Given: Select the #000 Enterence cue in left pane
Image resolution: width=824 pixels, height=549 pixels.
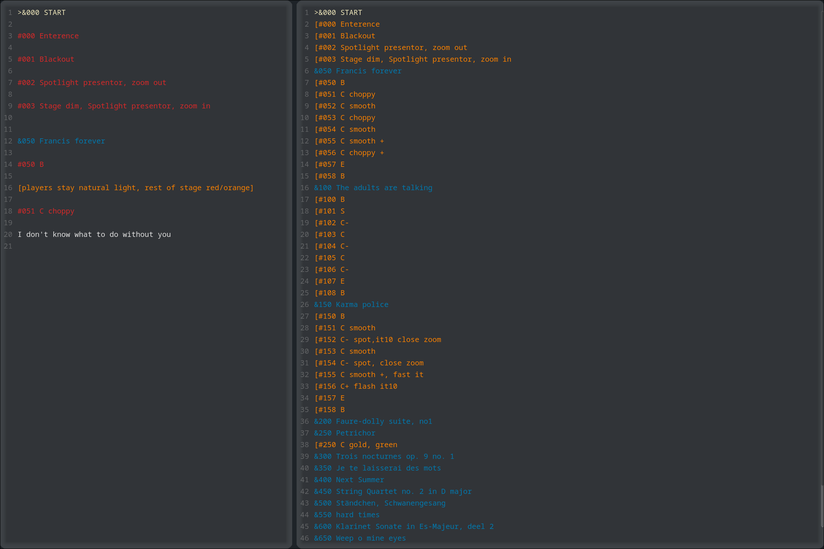Looking at the screenshot, I should click(x=48, y=36).
